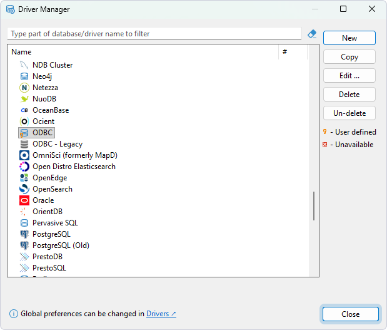Click the OmniSci logo icon
This screenshot has height=330, width=387.
(24, 155)
